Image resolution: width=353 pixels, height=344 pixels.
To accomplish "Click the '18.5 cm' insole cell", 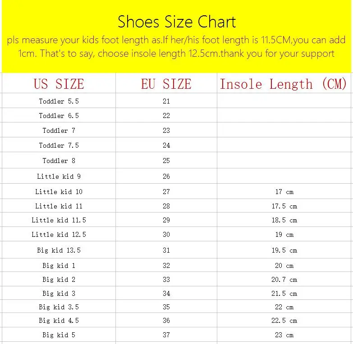I will click(x=284, y=220).
